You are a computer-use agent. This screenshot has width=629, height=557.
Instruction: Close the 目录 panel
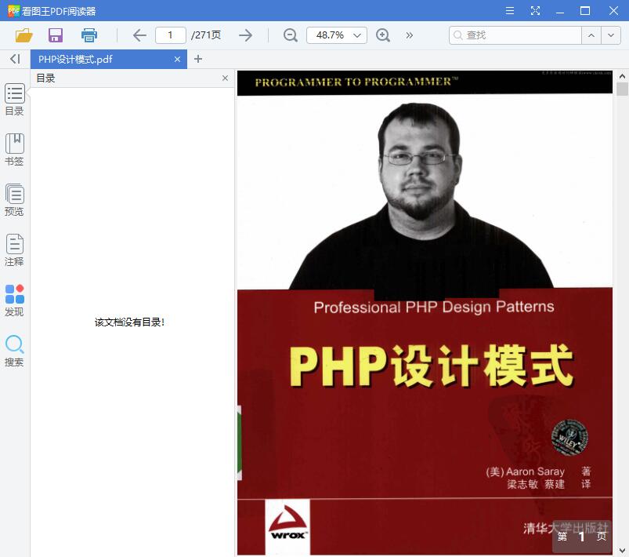(x=225, y=78)
